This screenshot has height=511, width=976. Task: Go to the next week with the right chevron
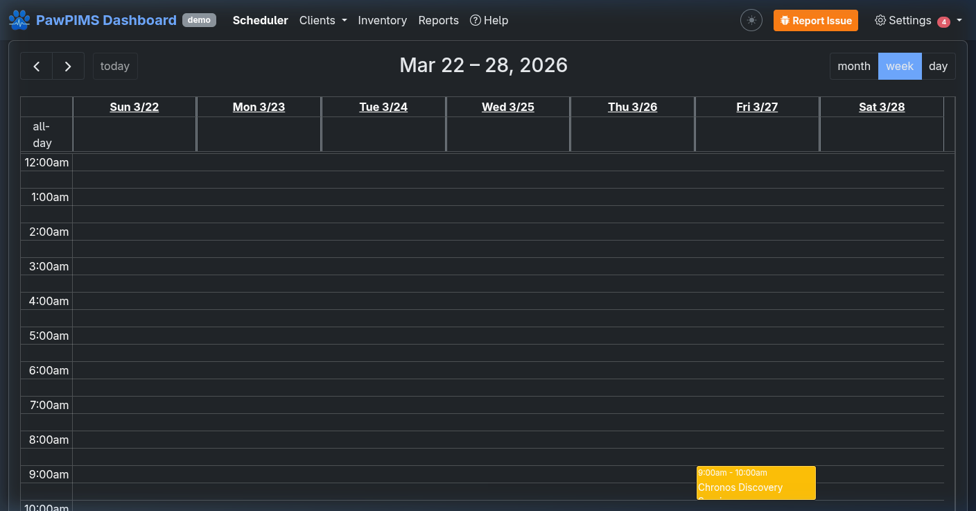point(68,66)
